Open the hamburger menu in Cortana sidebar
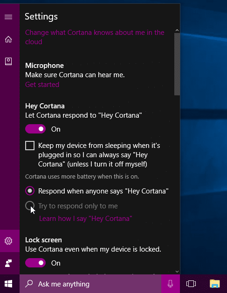227x293 pixels. click(x=8, y=17)
